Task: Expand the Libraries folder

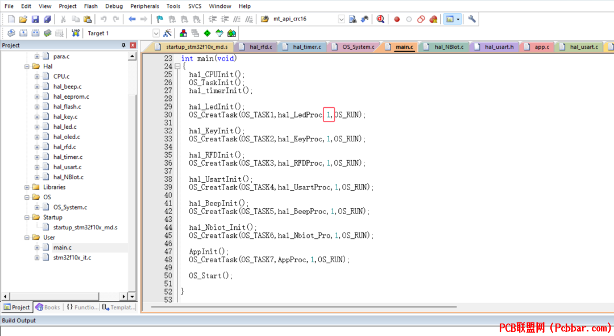Action: pos(27,187)
